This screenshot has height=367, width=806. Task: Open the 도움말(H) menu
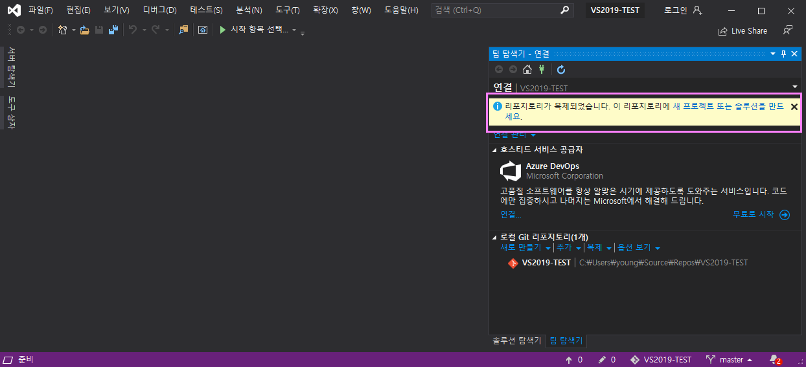(401, 10)
